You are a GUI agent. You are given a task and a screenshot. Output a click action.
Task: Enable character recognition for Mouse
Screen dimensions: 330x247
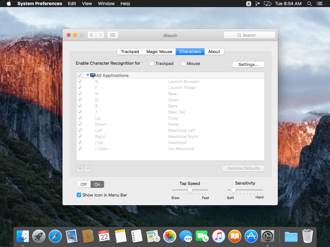(x=183, y=63)
